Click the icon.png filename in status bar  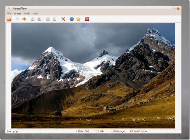pyautogui.click(x=12, y=131)
